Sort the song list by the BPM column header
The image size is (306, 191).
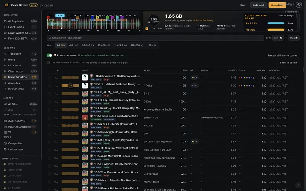[x=185, y=70]
